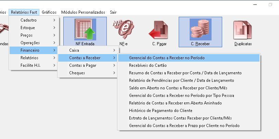Open C. Receber coins icon

pyautogui.click(x=200, y=29)
